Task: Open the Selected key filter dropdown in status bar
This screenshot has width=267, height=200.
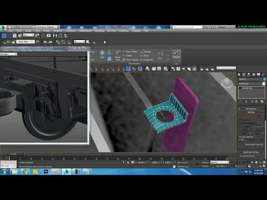Action: [x=220, y=162]
